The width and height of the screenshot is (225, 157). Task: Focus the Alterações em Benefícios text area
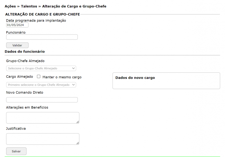click(42, 117)
